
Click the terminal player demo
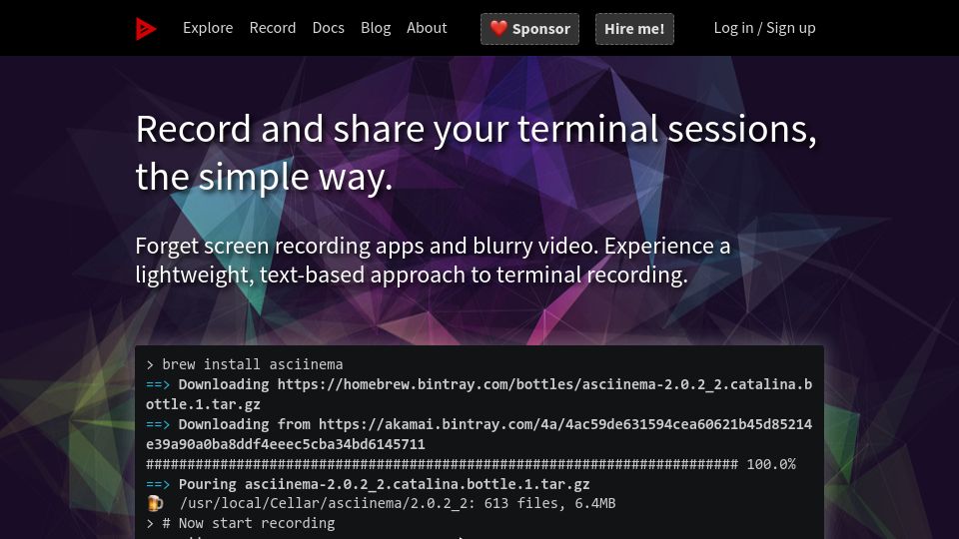(479, 442)
